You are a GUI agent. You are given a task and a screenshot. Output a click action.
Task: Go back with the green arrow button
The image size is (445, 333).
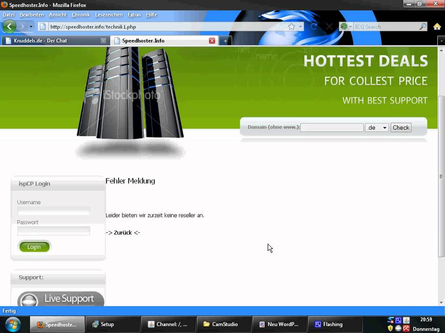(9, 26)
